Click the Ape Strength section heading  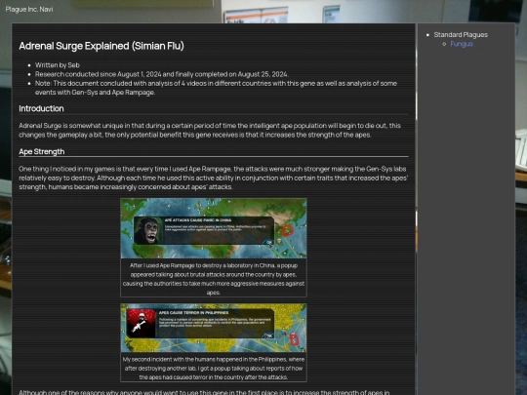tap(42, 152)
